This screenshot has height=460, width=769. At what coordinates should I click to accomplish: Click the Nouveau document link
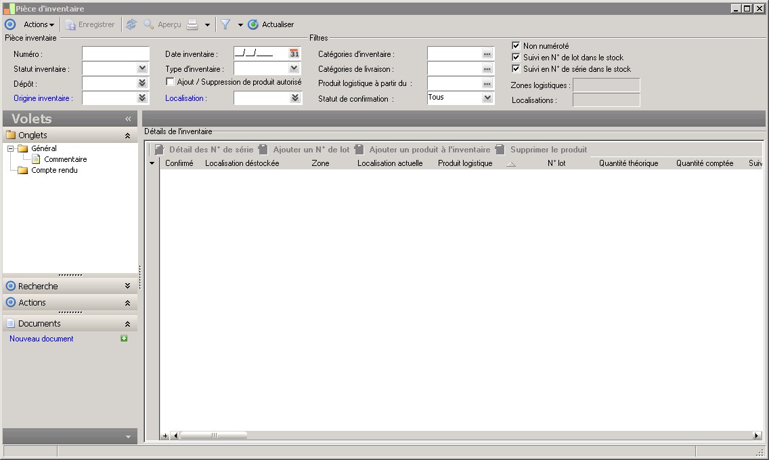[41, 339]
